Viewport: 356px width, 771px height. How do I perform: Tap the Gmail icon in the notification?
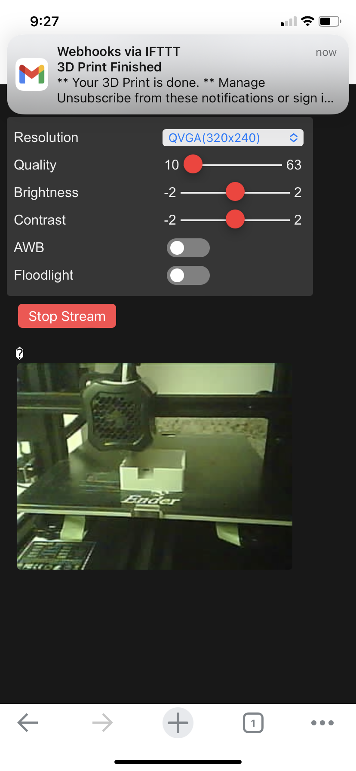coord(32,74)
